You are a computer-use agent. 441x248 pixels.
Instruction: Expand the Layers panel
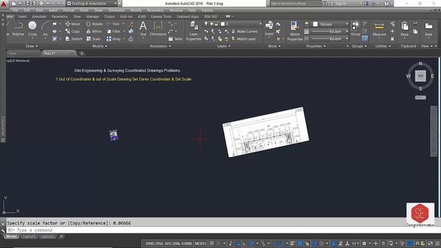[223, 46]
